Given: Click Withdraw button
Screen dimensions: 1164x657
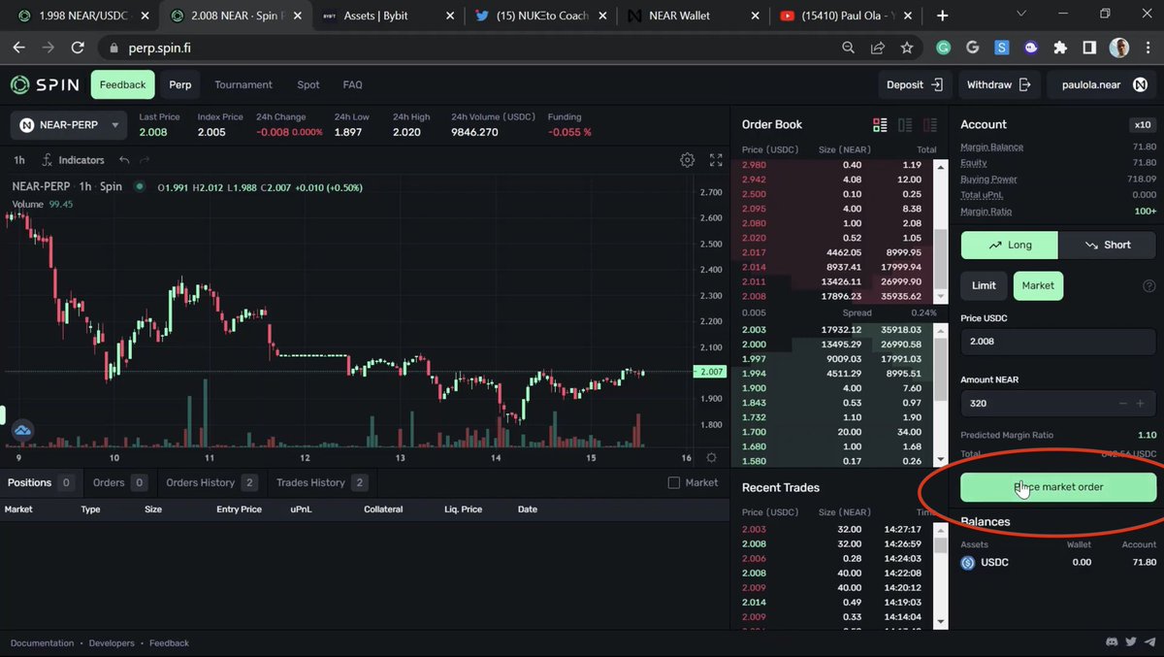Looking at the screenshot, I should pos(999,84).
